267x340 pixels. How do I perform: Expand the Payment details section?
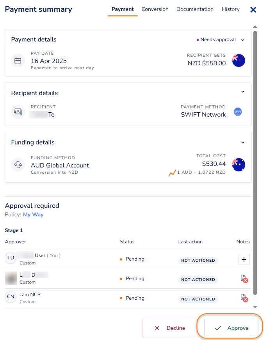point(243,40)
